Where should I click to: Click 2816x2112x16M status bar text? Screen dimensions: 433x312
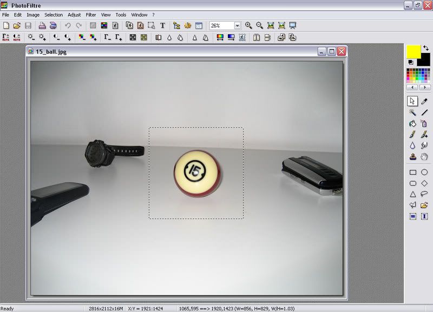[106, 309]
